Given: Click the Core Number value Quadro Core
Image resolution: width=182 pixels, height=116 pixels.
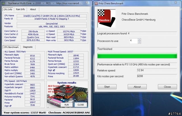Looking at the screenshot, I should coord(33,37).
